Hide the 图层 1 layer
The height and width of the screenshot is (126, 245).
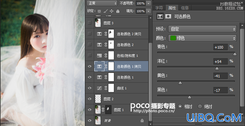click(90, 110)
